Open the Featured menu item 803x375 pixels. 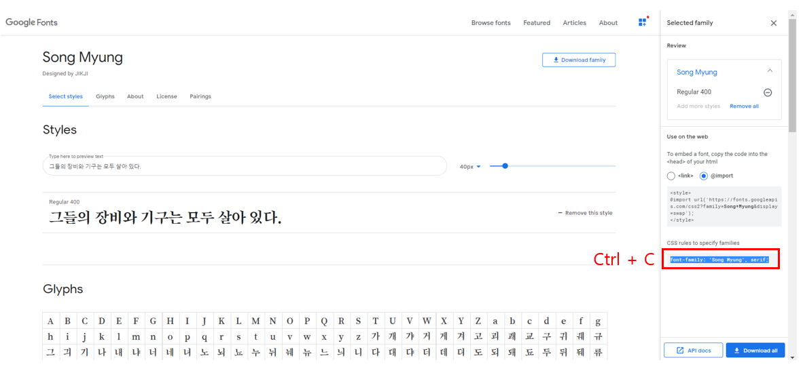[537, 23]
